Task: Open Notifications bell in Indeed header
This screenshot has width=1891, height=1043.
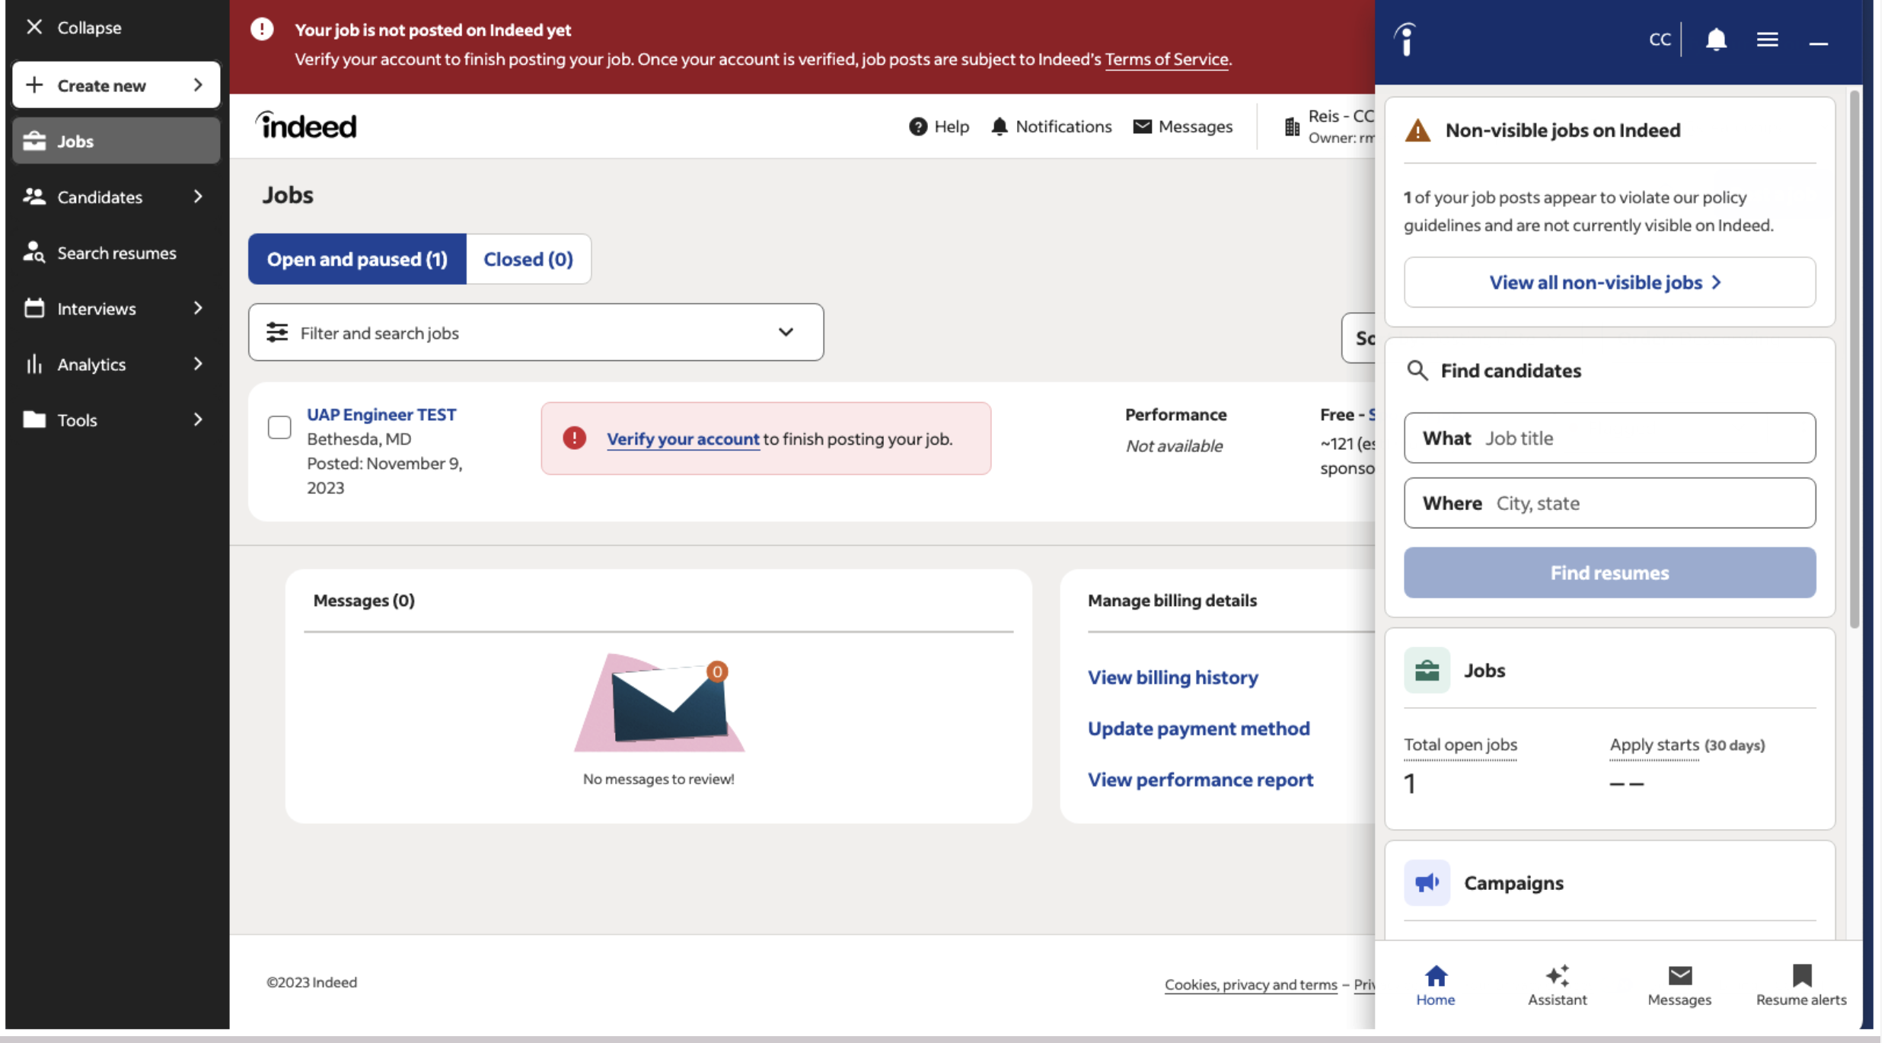Action: click(1051, 126)
